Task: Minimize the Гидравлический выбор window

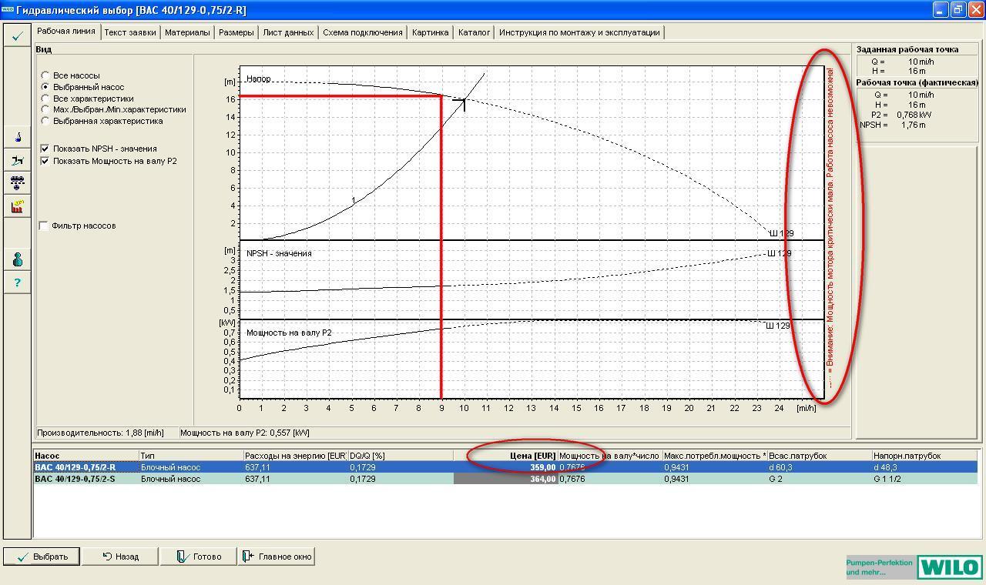Action: point(940,10)
